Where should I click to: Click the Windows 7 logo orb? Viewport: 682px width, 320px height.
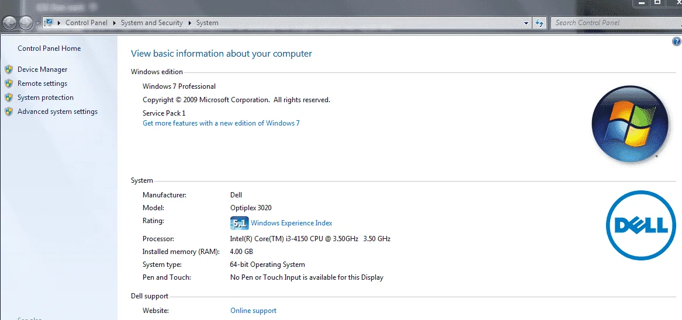[630, 124]
